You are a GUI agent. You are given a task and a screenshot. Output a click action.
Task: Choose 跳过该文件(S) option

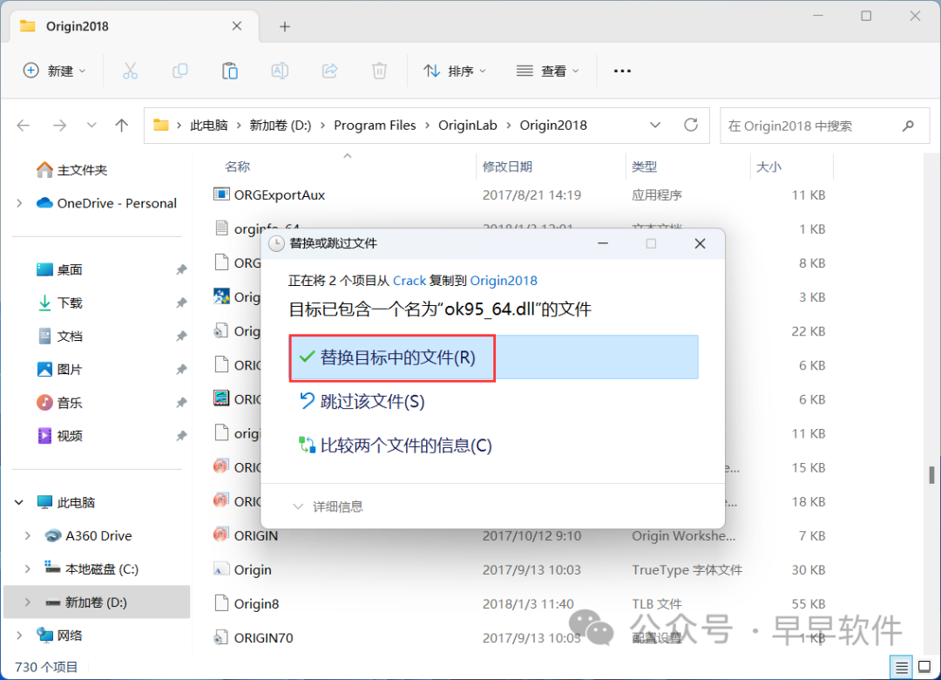tap(372, 401)
